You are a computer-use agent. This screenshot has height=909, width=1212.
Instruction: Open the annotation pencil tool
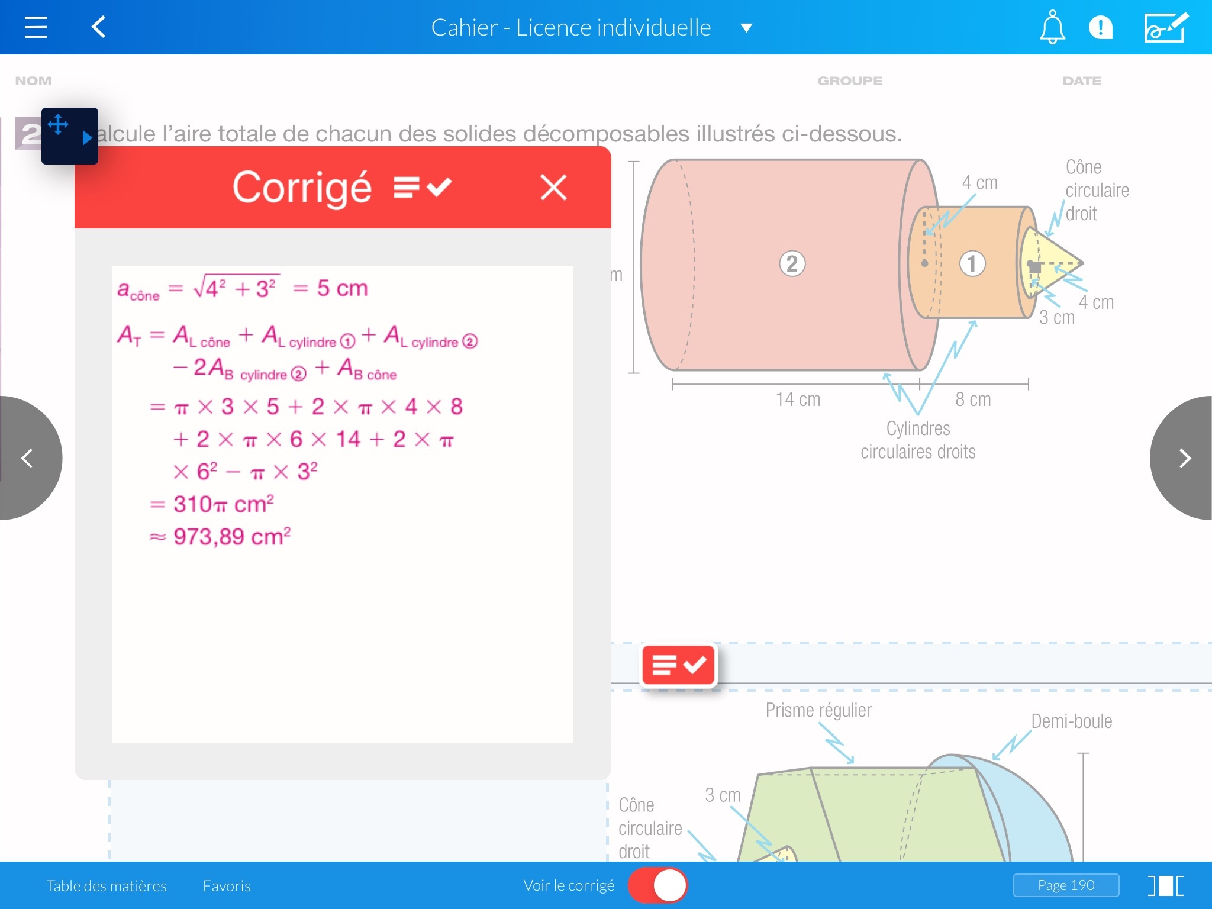coord(1165,27)
